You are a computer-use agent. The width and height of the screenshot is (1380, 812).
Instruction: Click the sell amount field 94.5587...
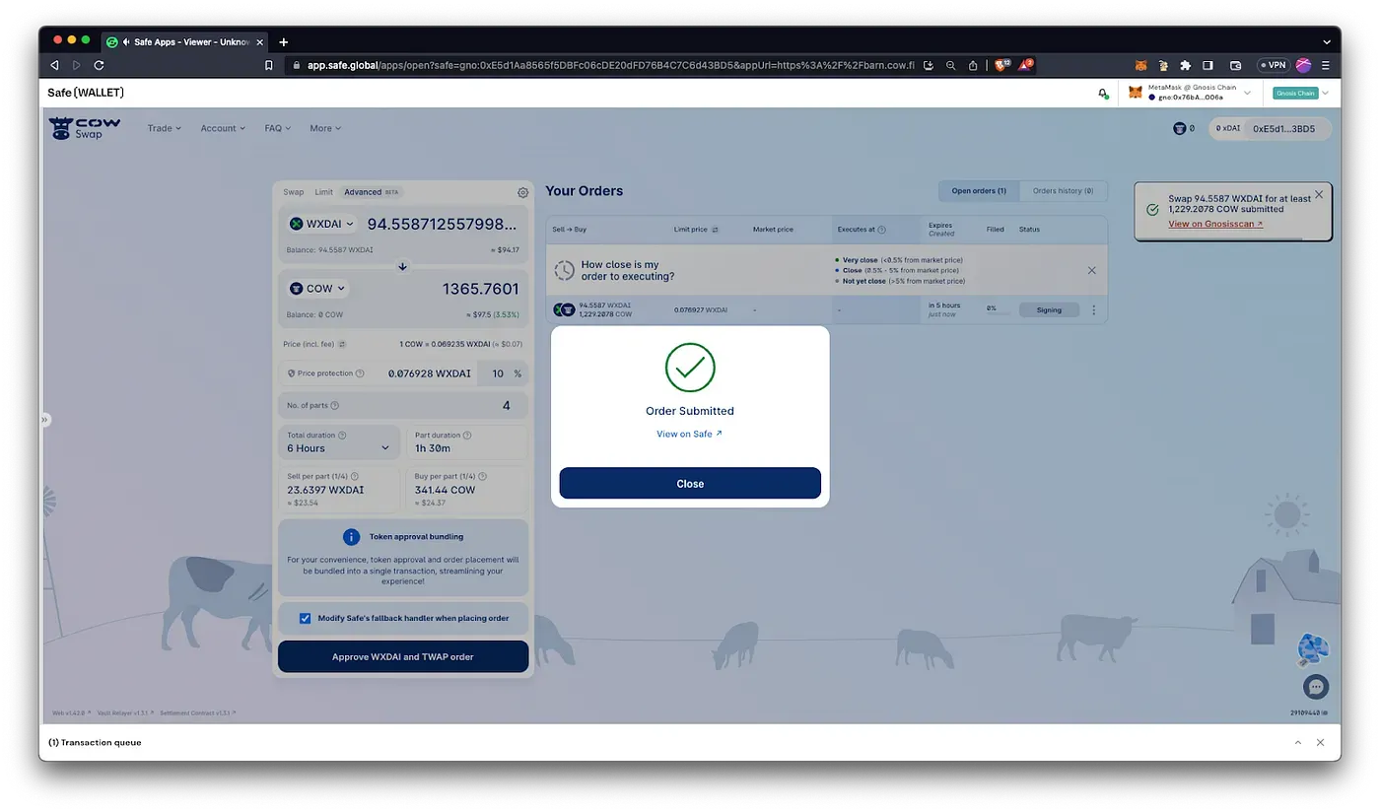coord(442,224)
